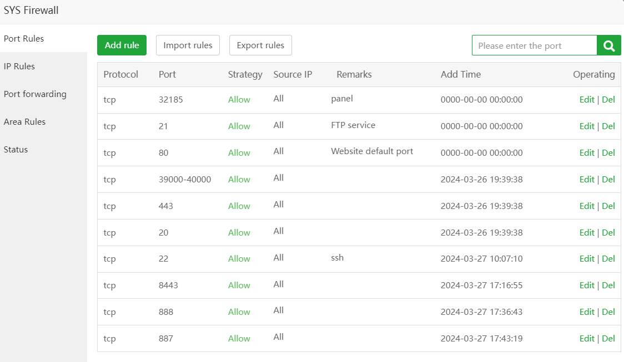Click the Import rules button
This screenshot has height=362, width=624.
tap(188, 45)
